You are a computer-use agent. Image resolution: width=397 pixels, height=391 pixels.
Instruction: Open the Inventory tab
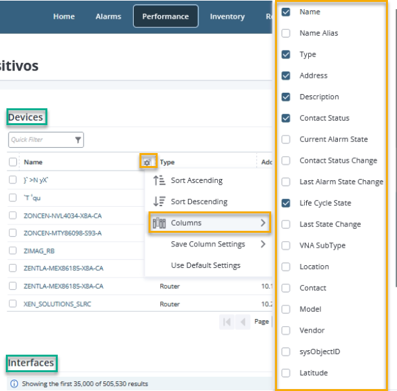(227, 16)
